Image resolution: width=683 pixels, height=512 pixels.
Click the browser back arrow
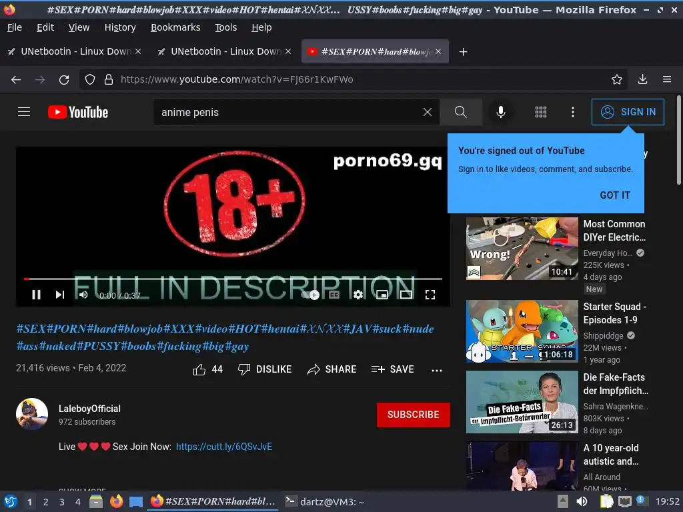[16, 80]
